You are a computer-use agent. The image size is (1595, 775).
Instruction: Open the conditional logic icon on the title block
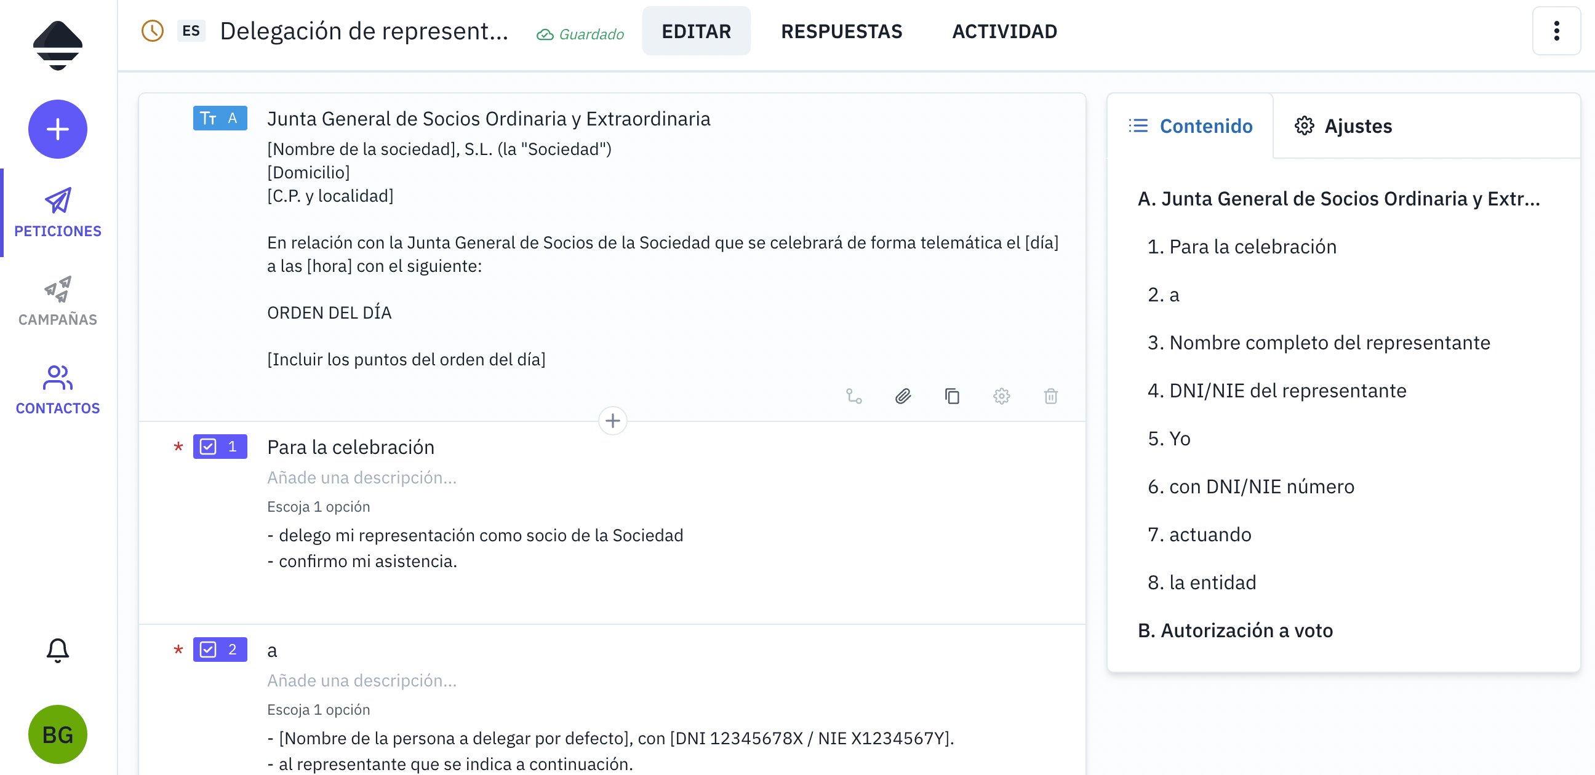pyautogui.click(x=855, y=396)
